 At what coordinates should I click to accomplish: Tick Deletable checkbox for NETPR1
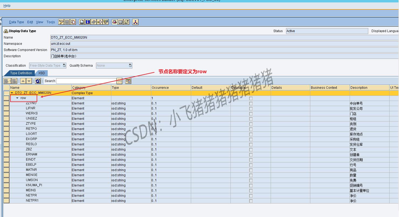pos(251,201)
